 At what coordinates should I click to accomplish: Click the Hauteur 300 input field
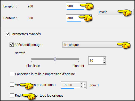coord(79,18)
